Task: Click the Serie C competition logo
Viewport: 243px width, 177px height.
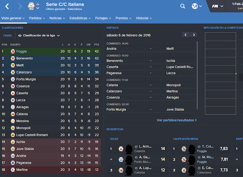Action: [x=31, y=6]
